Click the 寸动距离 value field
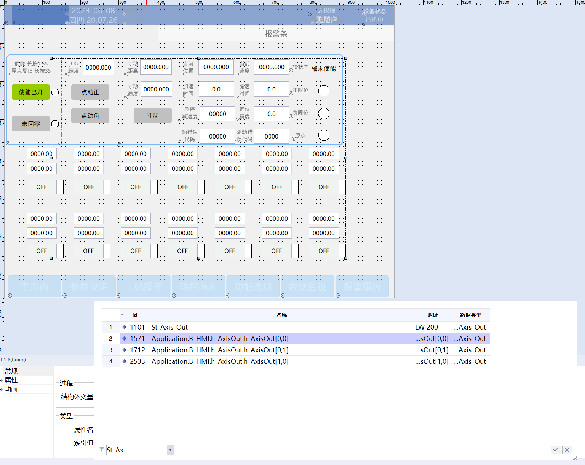Image resolution: width=585 pixels, height=465 pixels. pos(156,67)
